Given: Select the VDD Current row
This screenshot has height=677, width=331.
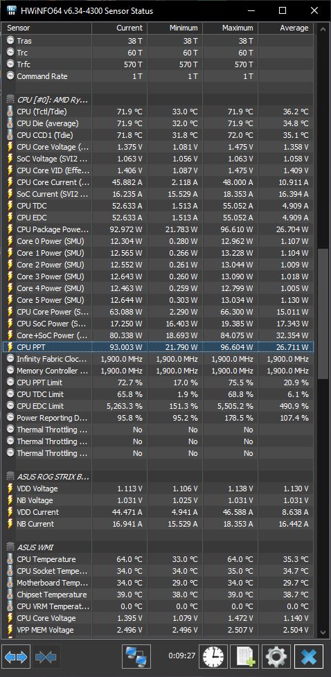Looking at the screenshot, I should (x=158, y=512).
